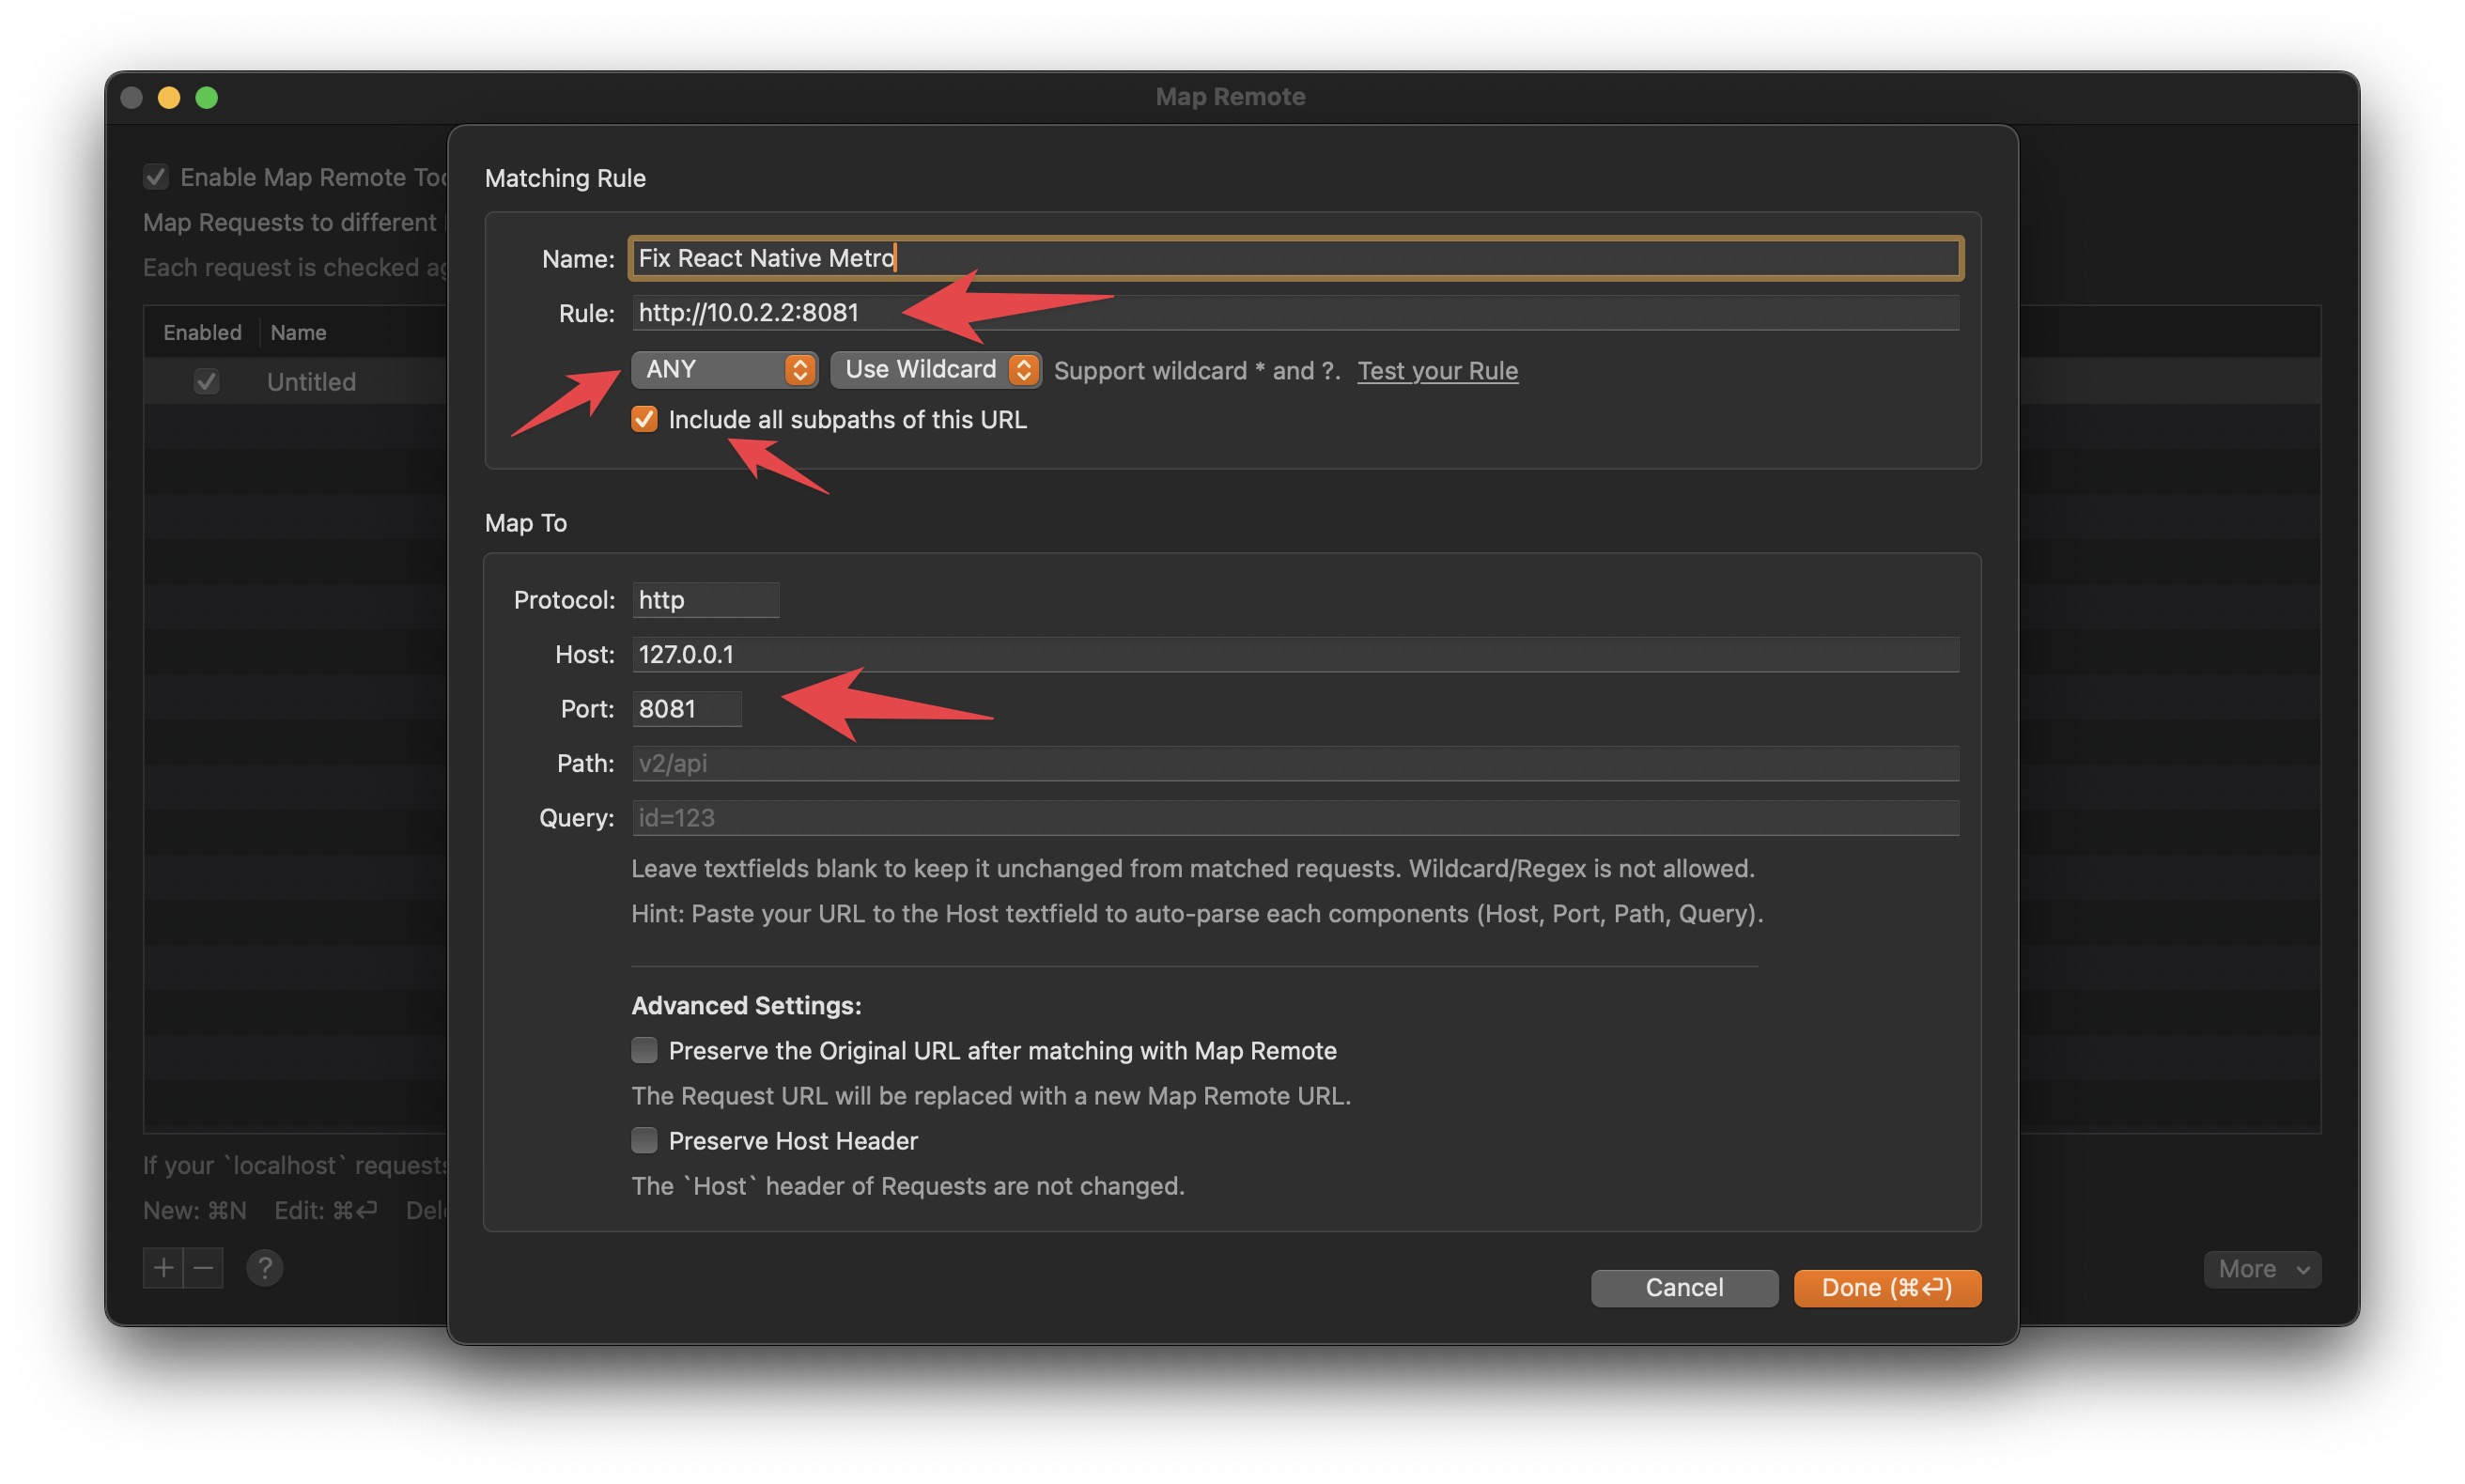The image size is (2465, 1484).
Task: Click the Cancel button to discard changes
Action: [x=1683, y=1287]
